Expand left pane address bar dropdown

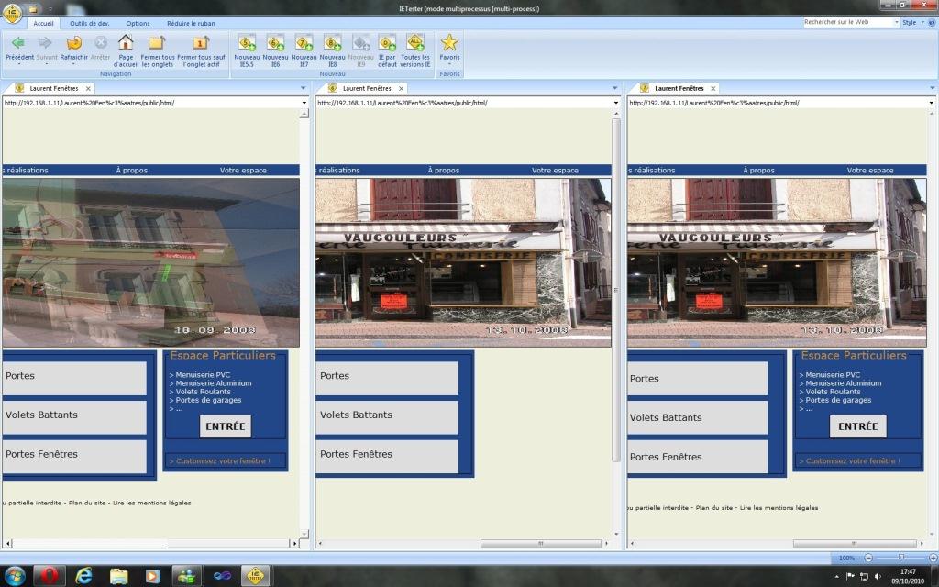304,103
